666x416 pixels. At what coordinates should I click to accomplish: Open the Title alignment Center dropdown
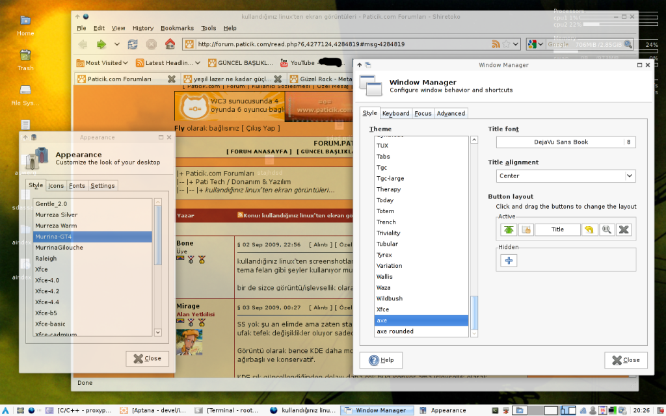coord(565,175)
